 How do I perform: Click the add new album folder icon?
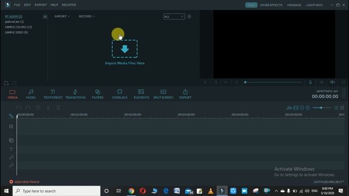click(x=6, y=83)
